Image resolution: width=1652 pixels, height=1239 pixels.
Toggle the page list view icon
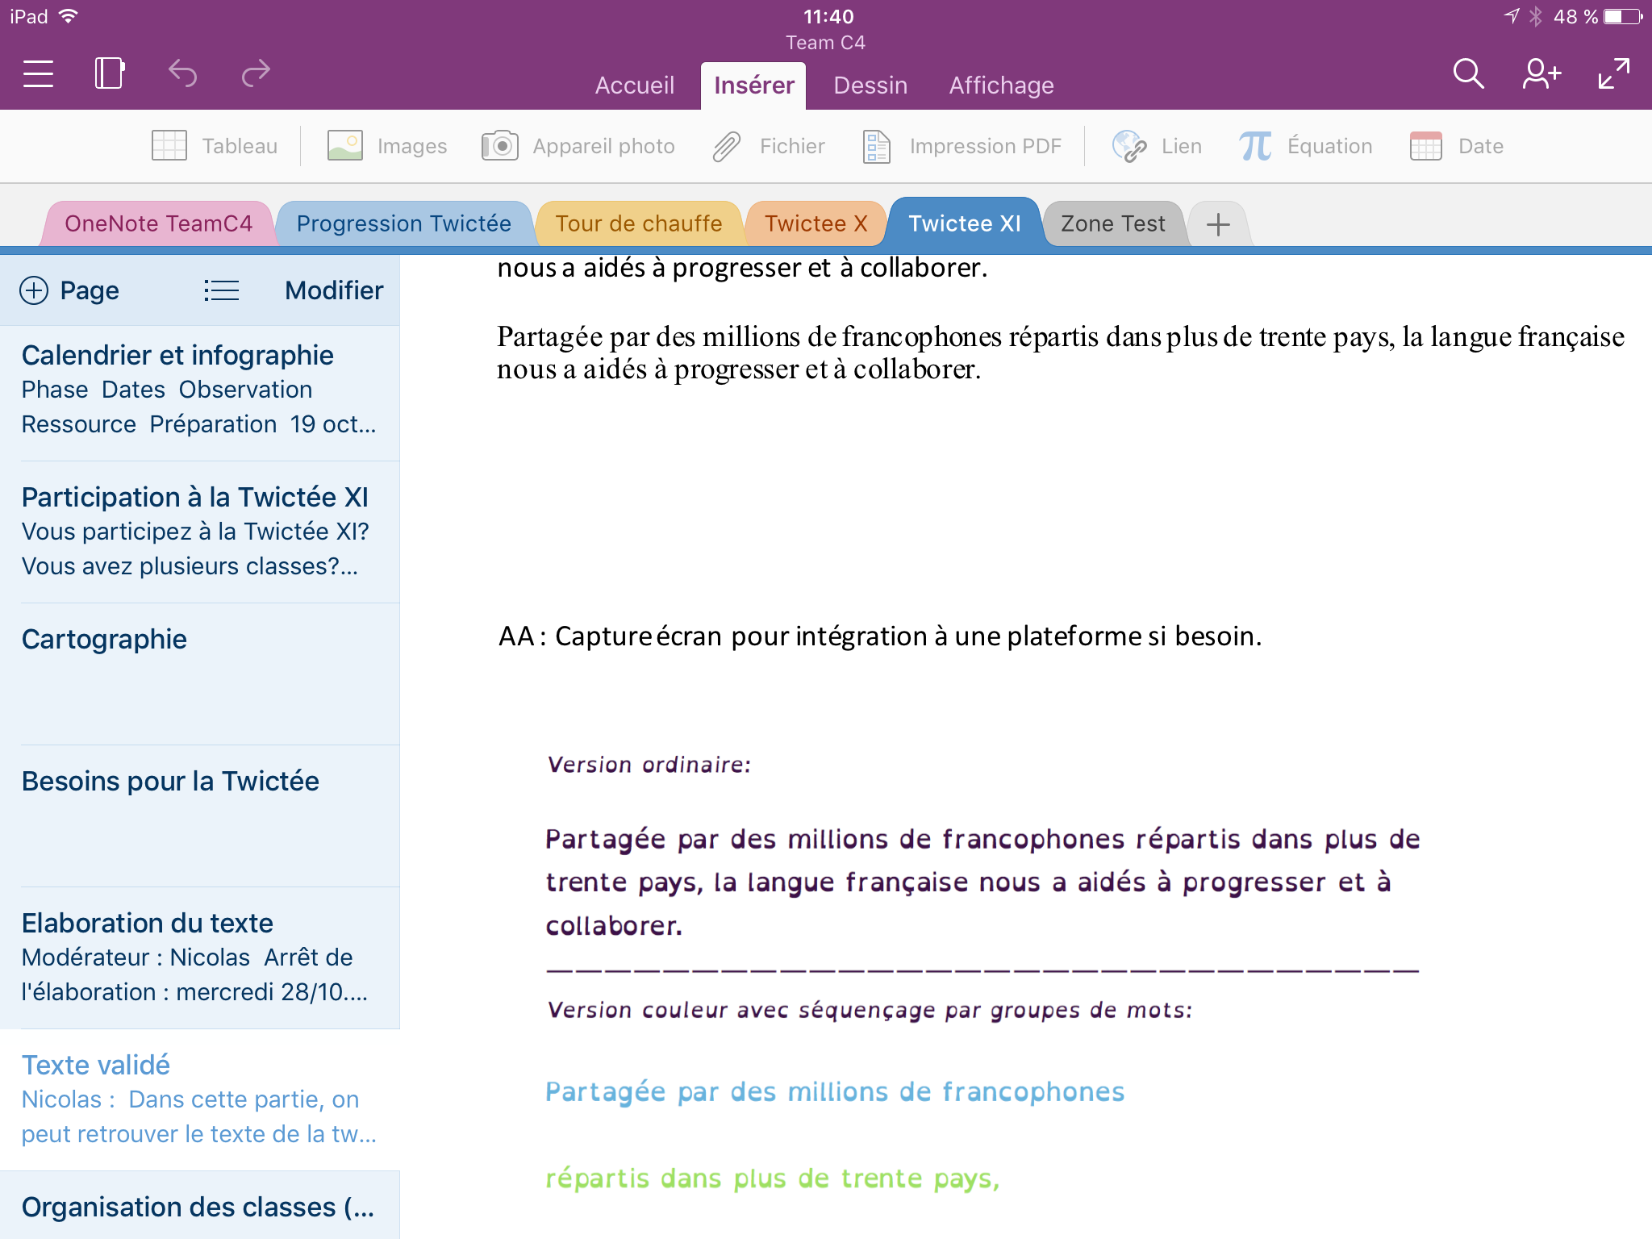click(x=221, y=290)
